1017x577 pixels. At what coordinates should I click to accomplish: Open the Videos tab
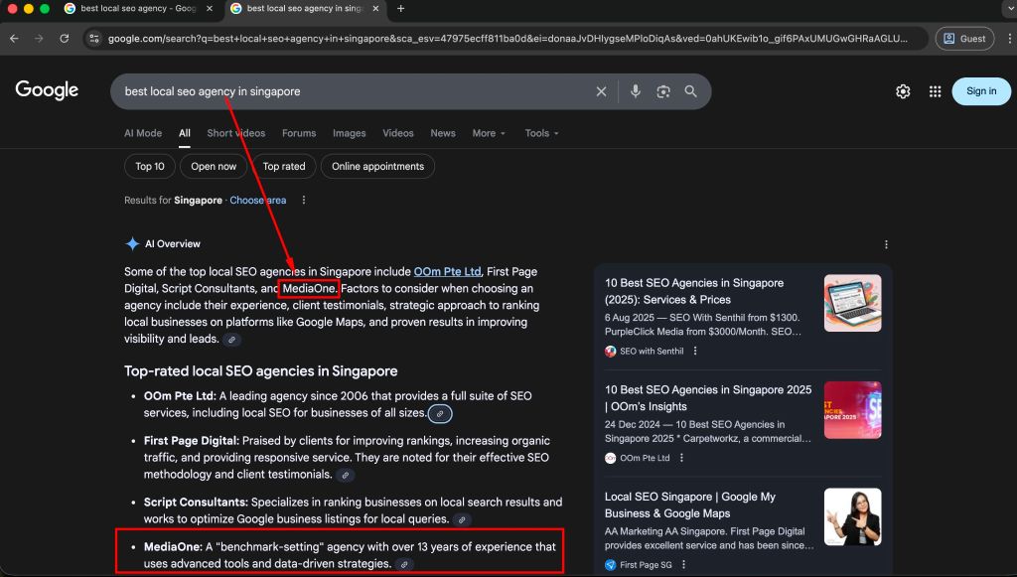click(x=398, y=133)
